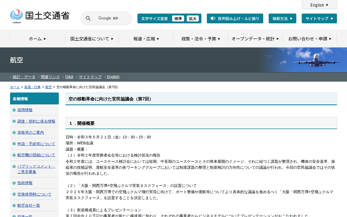Open the ホーム navigation item
The image size is (347, 217).
pyautogui.click(x=37, y=39)
